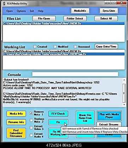128x148 pixels.
Task: Click the Copy Date/Time button
Action: [x=106, y=46]
